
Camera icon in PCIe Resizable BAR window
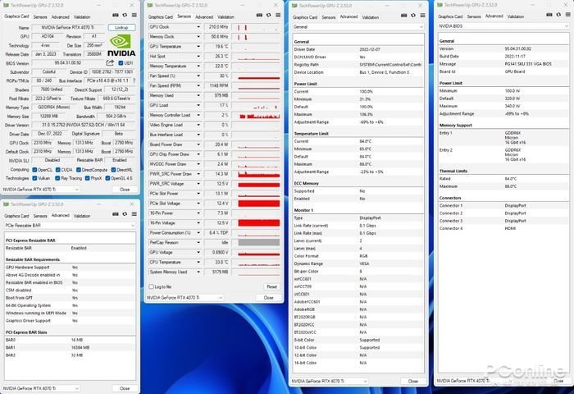[x=116, y=214]
